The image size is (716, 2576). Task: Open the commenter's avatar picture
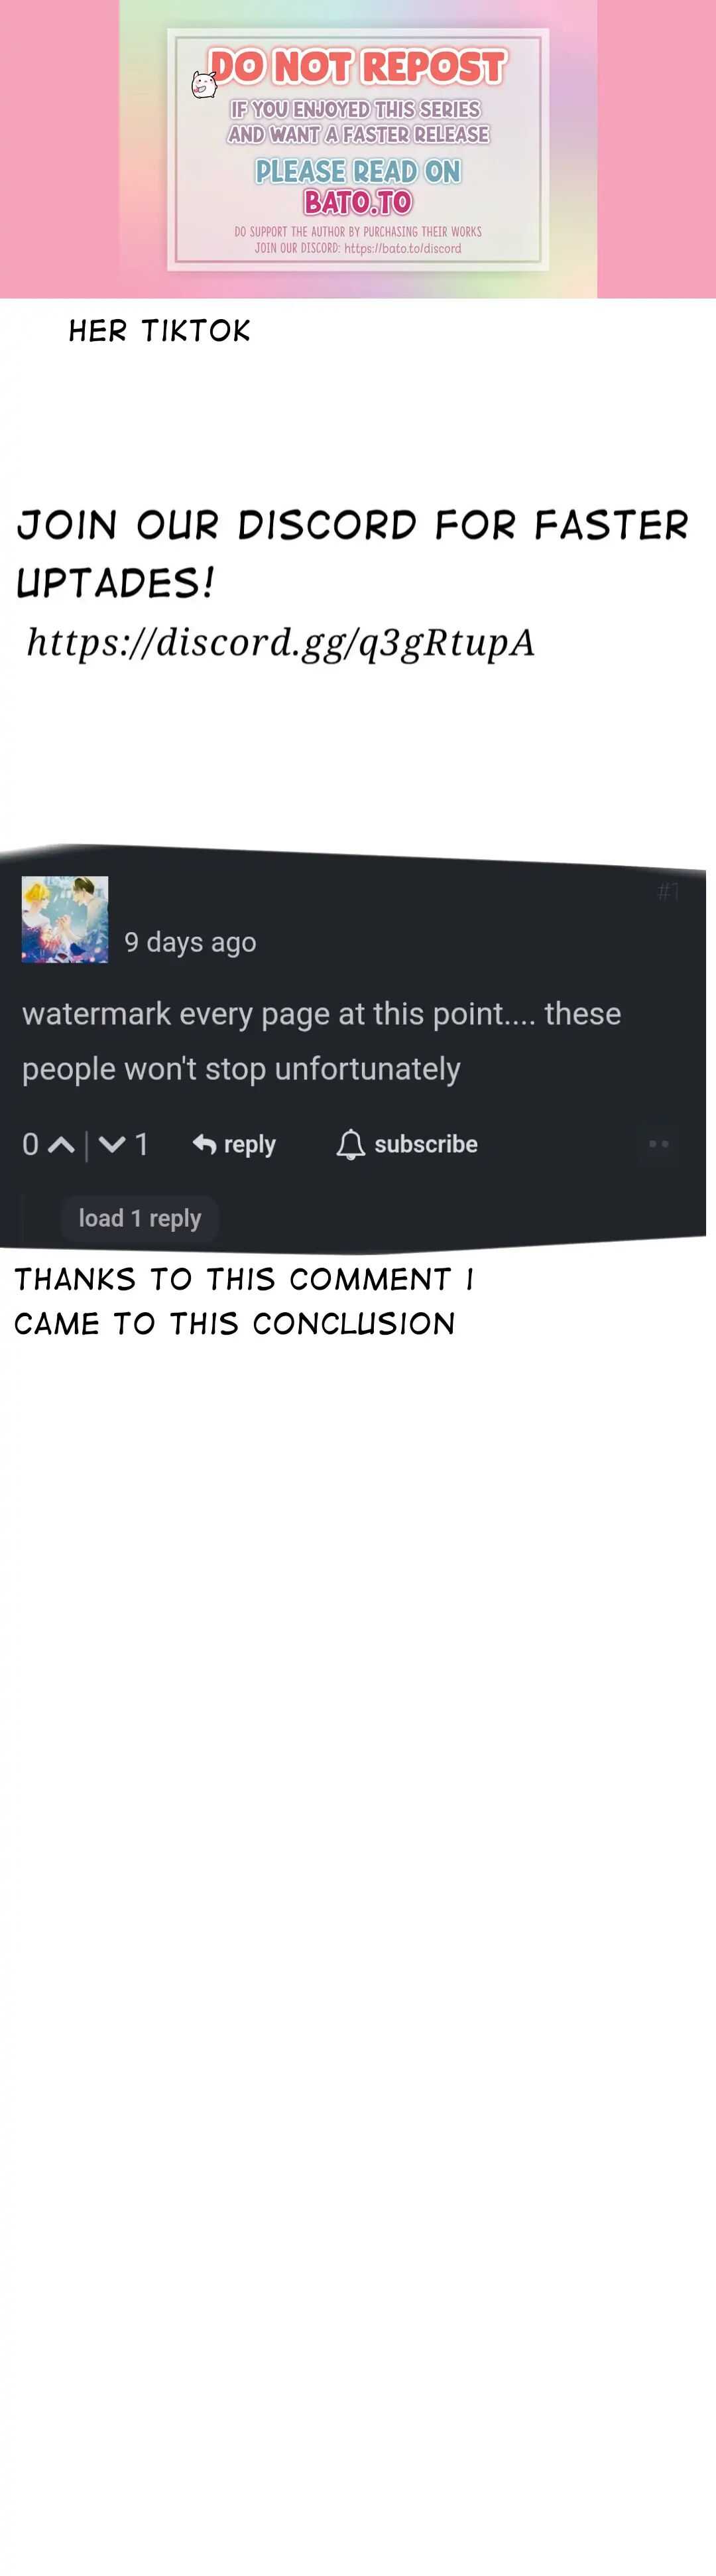tap(65, 920)
